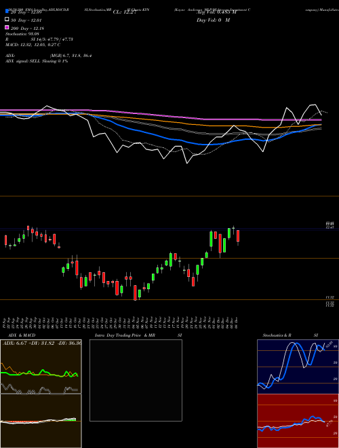The image size is (339, 448).
Task: Click the blue 20 Day legend swatch
Action: tap(7, 12)
